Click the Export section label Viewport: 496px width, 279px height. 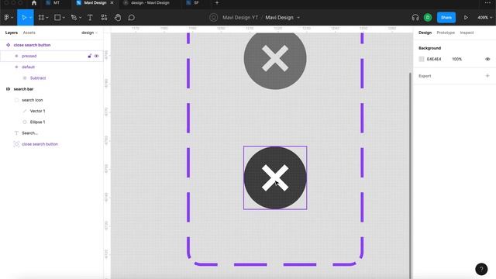point(425,76)
